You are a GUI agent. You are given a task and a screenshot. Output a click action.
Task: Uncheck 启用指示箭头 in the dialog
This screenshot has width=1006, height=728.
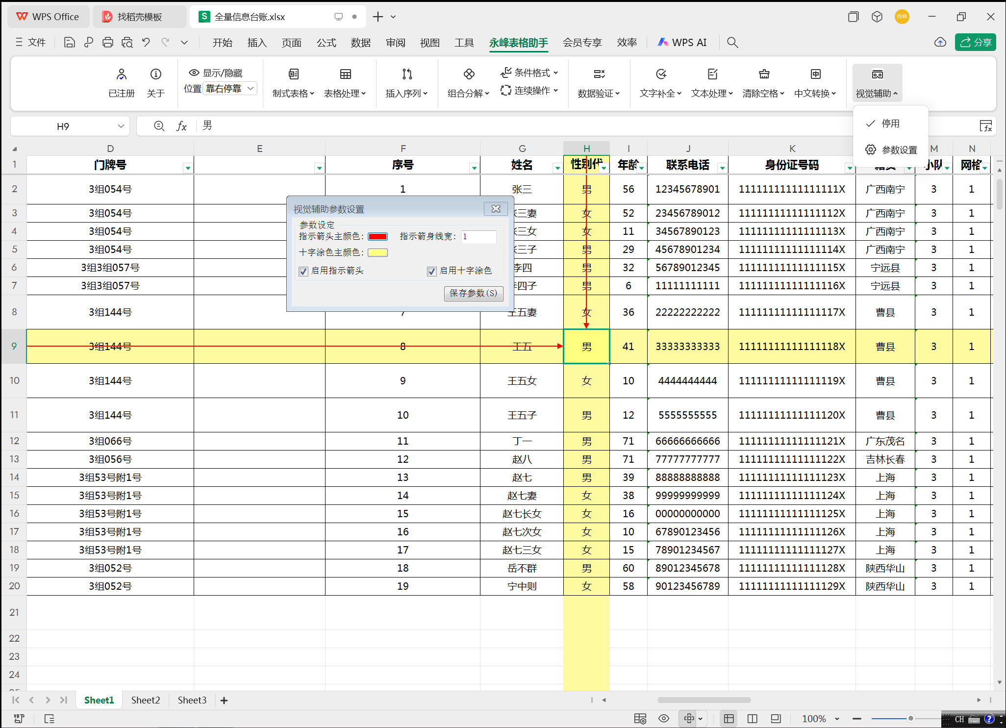(303, 271)
